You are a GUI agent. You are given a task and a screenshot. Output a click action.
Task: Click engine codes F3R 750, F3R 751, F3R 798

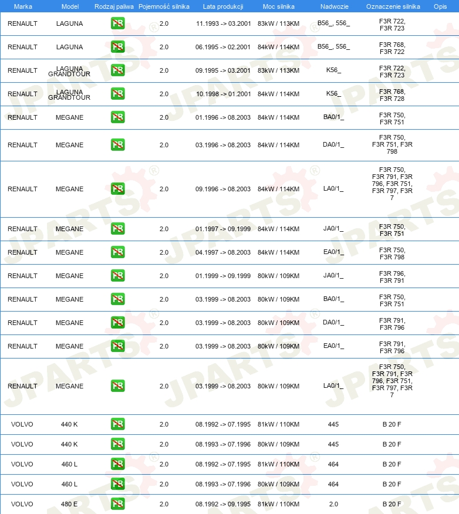click(x=392, y=144)
